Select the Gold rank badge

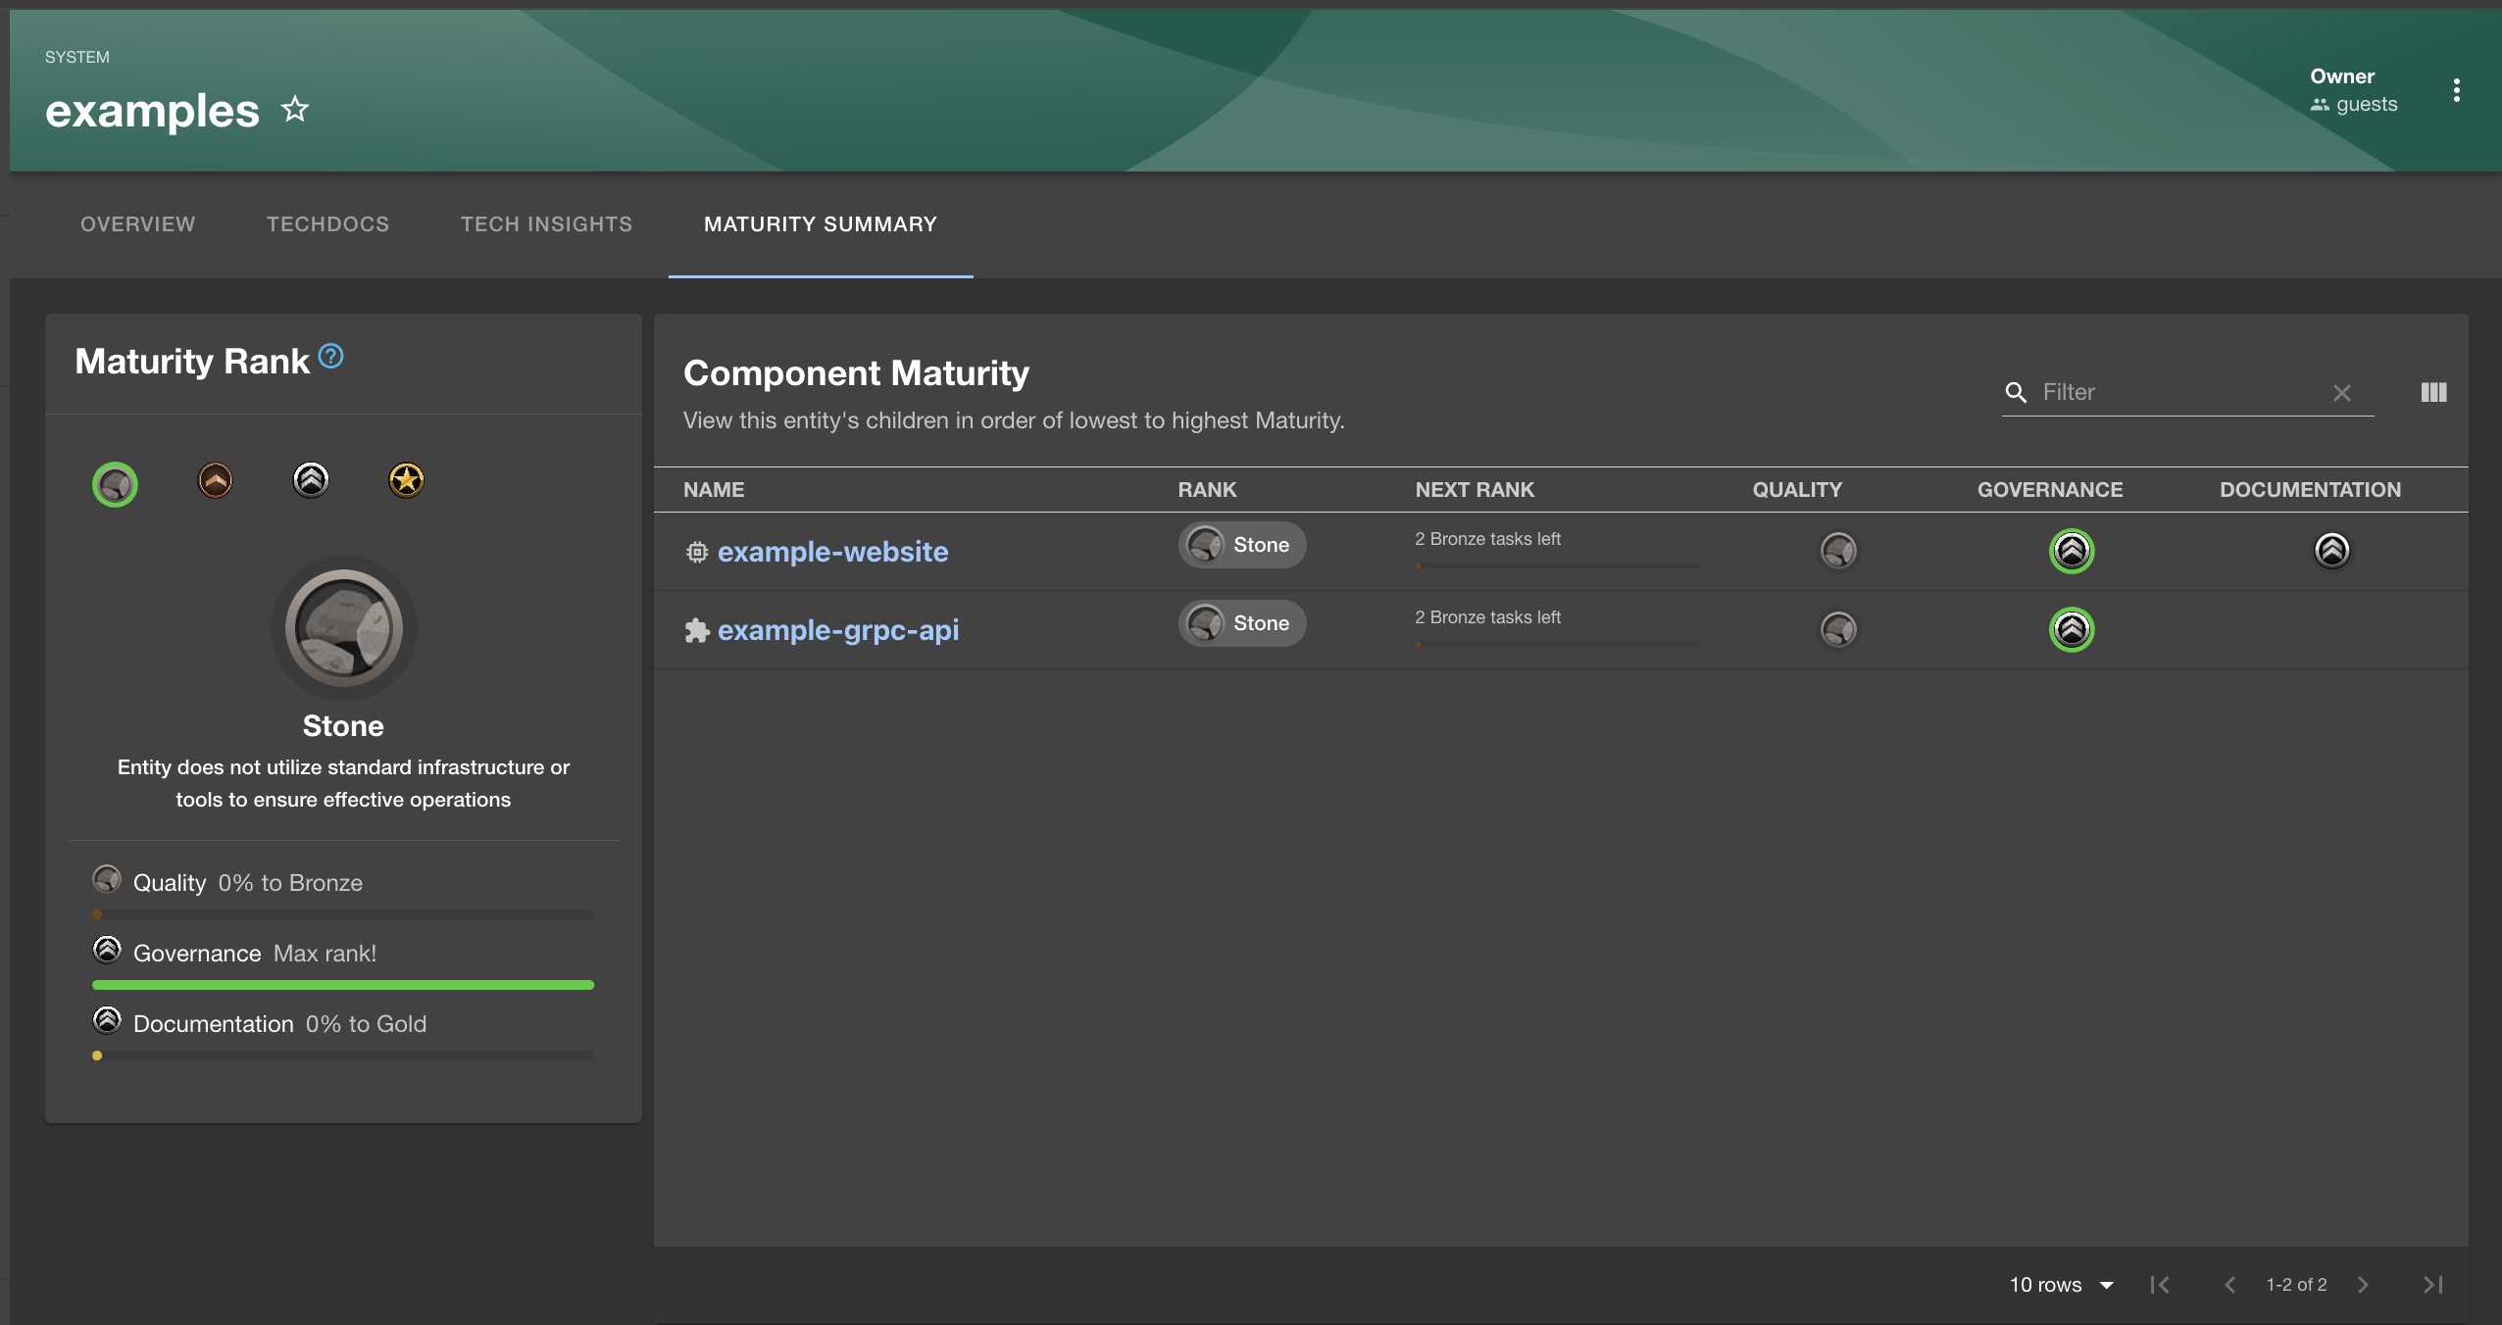(406, 480)
